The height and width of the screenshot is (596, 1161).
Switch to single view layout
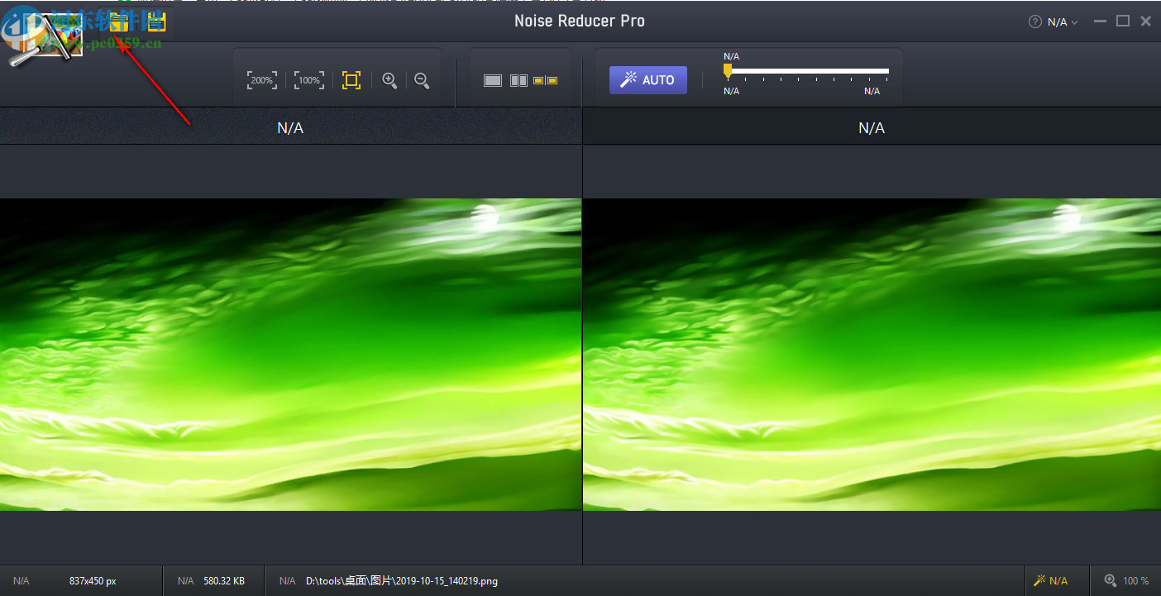coord(493,80)
